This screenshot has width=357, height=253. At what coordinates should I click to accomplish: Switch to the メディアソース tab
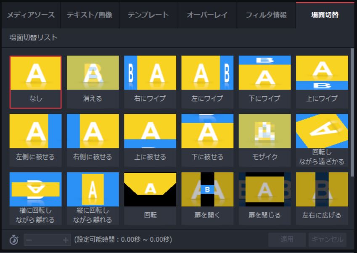click(29, 13)
